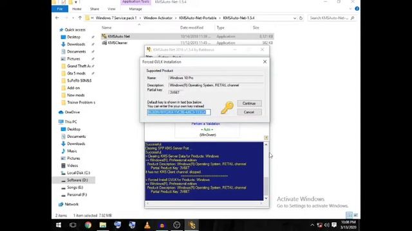
Task: Open Software (D:) drive
Action: click(x=77, y=180)
